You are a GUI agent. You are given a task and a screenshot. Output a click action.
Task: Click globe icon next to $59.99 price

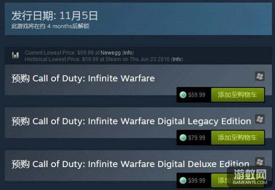click(x=183, y=95)
